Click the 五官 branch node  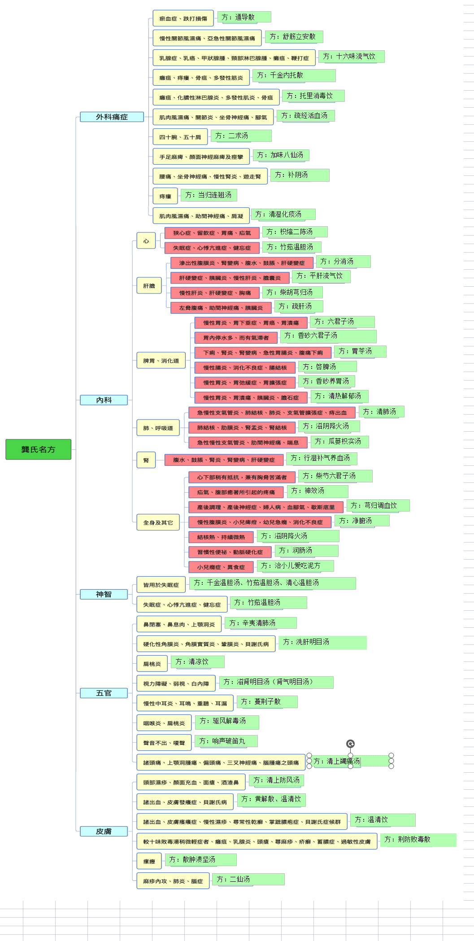click(104, 693)
